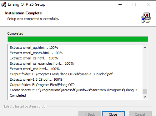Minimize the Erlang OTP 25 Setup window
The width and height of the screenshot is (156, 116).
coord(120,4)
